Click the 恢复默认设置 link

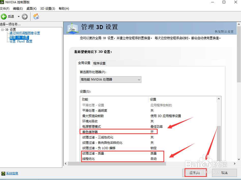(x=224, y=32)
